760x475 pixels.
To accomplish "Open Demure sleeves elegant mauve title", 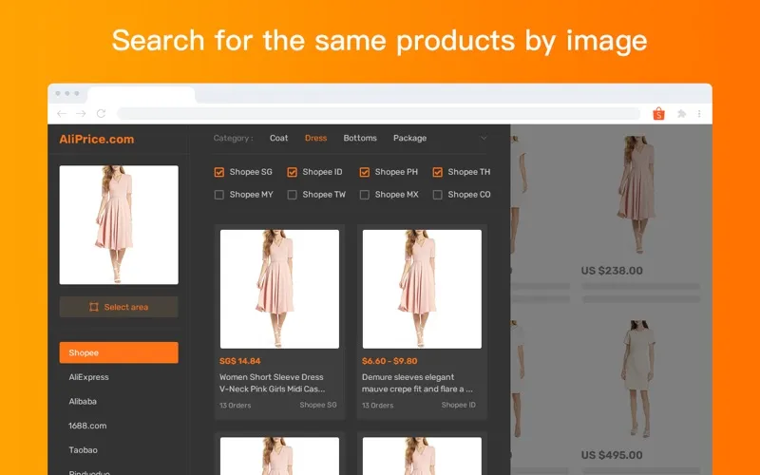I will (x=417, y=383).
